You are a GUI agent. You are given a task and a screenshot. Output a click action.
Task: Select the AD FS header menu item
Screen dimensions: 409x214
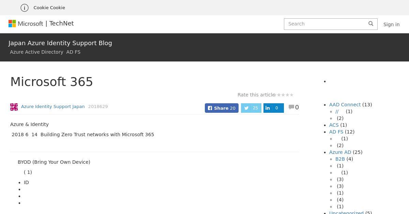click(x=73, y=52)
